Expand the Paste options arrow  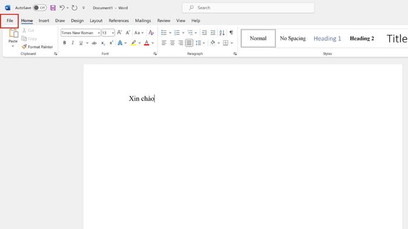pos(13,46)
